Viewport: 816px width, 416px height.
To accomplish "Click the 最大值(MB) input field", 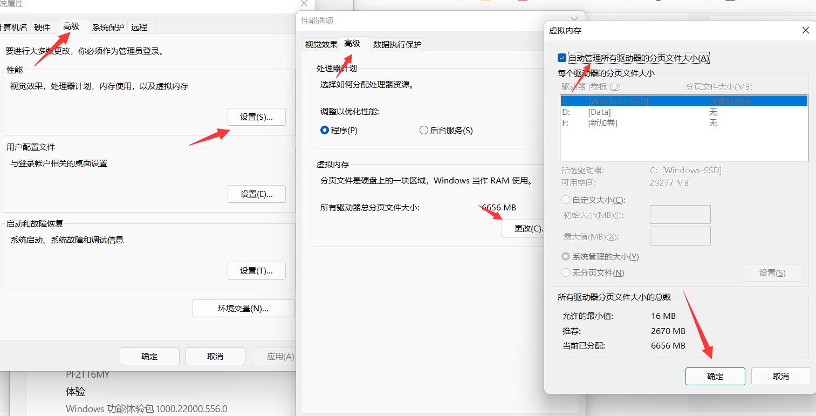I will pos(680,236).
